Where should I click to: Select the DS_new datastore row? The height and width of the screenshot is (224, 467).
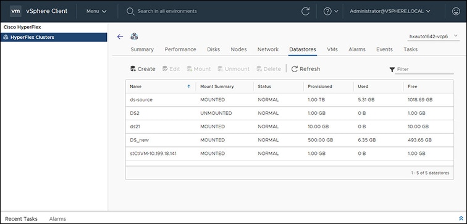[x=290, y=140]
